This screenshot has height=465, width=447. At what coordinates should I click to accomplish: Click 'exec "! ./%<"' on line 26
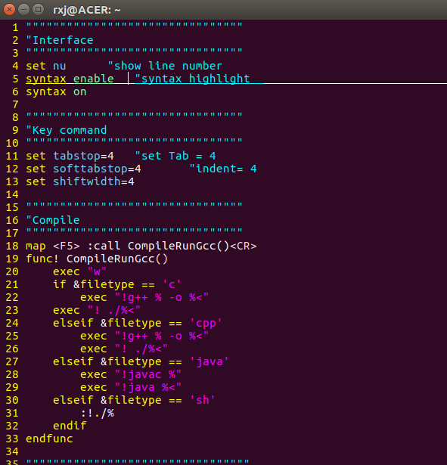tap(124, 349)
